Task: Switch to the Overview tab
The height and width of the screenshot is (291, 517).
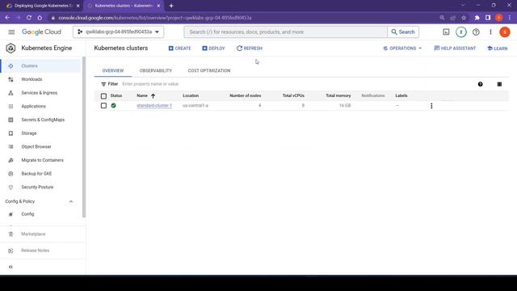Action: click(x=113, y=70)
